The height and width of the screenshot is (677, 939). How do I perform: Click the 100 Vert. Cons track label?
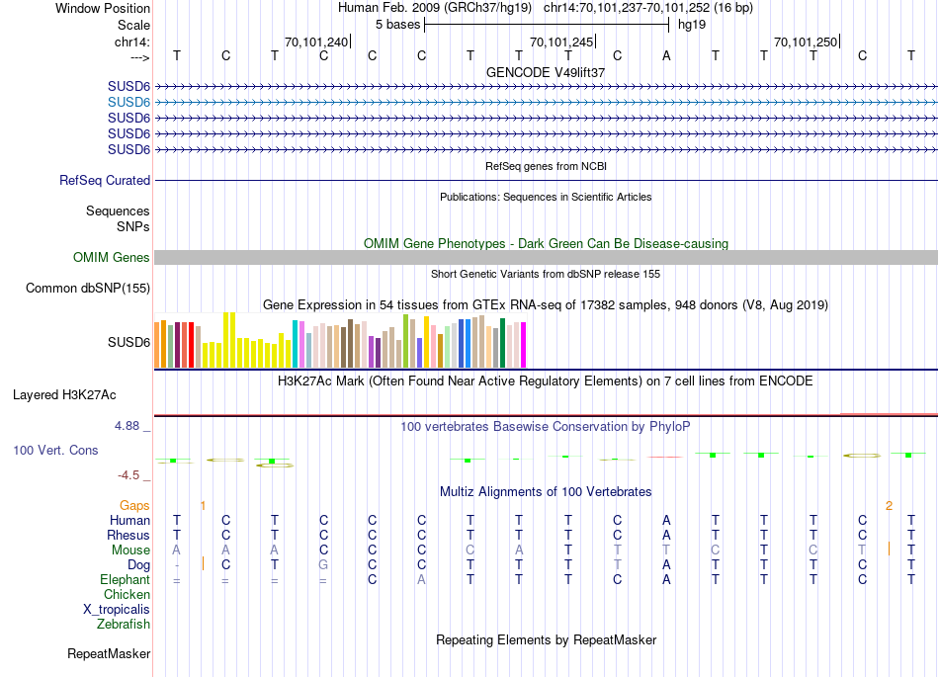pyautogui.click(x=55, y=450)
